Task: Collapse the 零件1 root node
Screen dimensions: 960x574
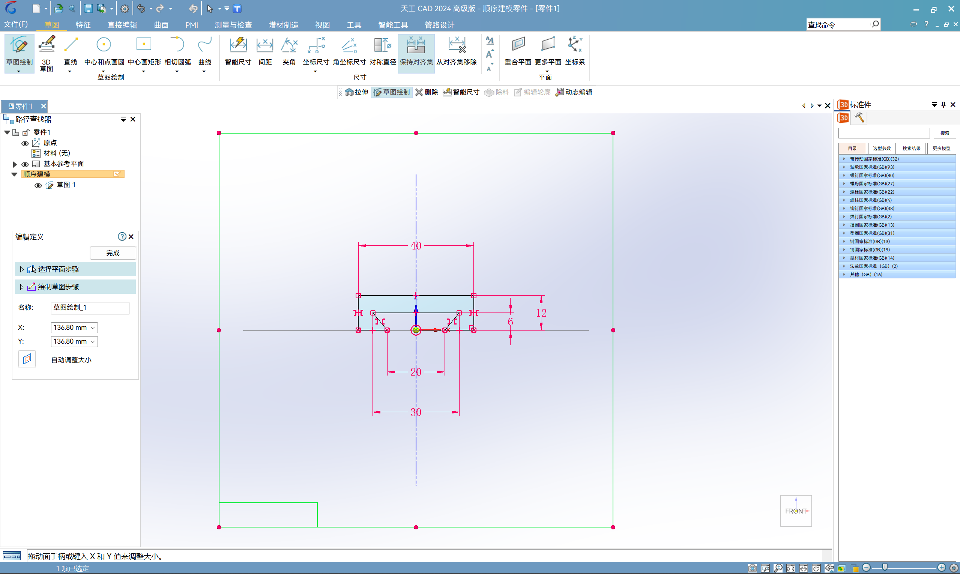Action: click(x=7, y=133)
